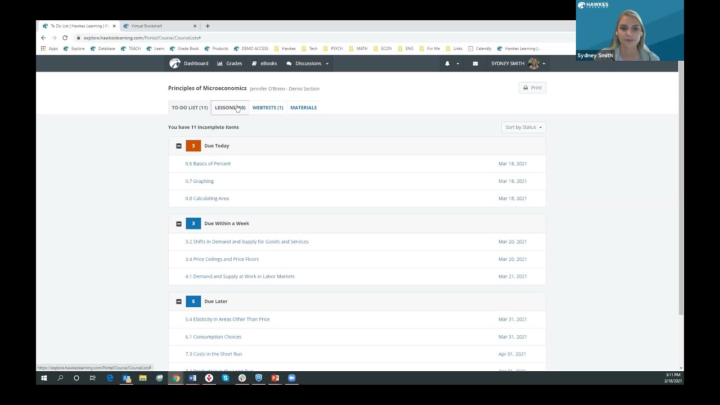720x405 pixels.
Task: Open PowerPoint from the taskbar
Action: [275, 378]
